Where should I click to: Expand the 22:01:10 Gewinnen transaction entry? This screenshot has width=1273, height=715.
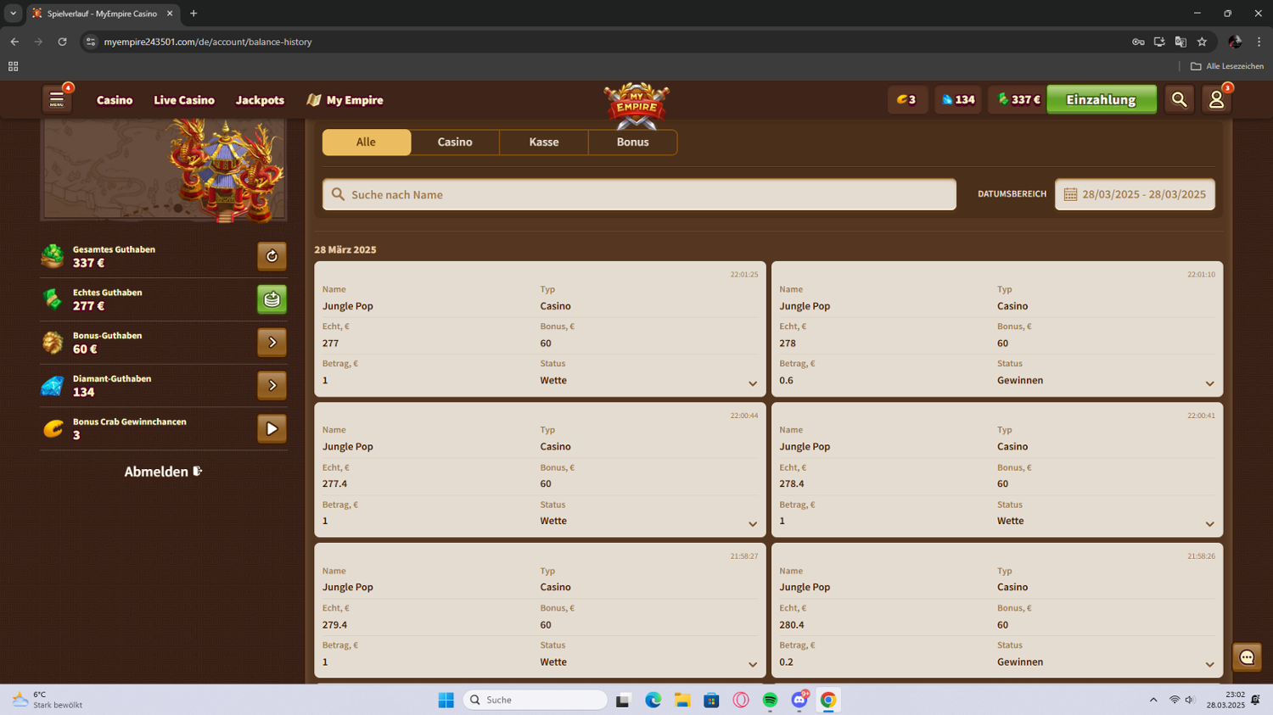pyautogui.click(x=1209, y=383)
